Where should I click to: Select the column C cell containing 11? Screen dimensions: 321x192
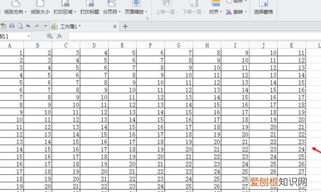(x=66, y=112)
